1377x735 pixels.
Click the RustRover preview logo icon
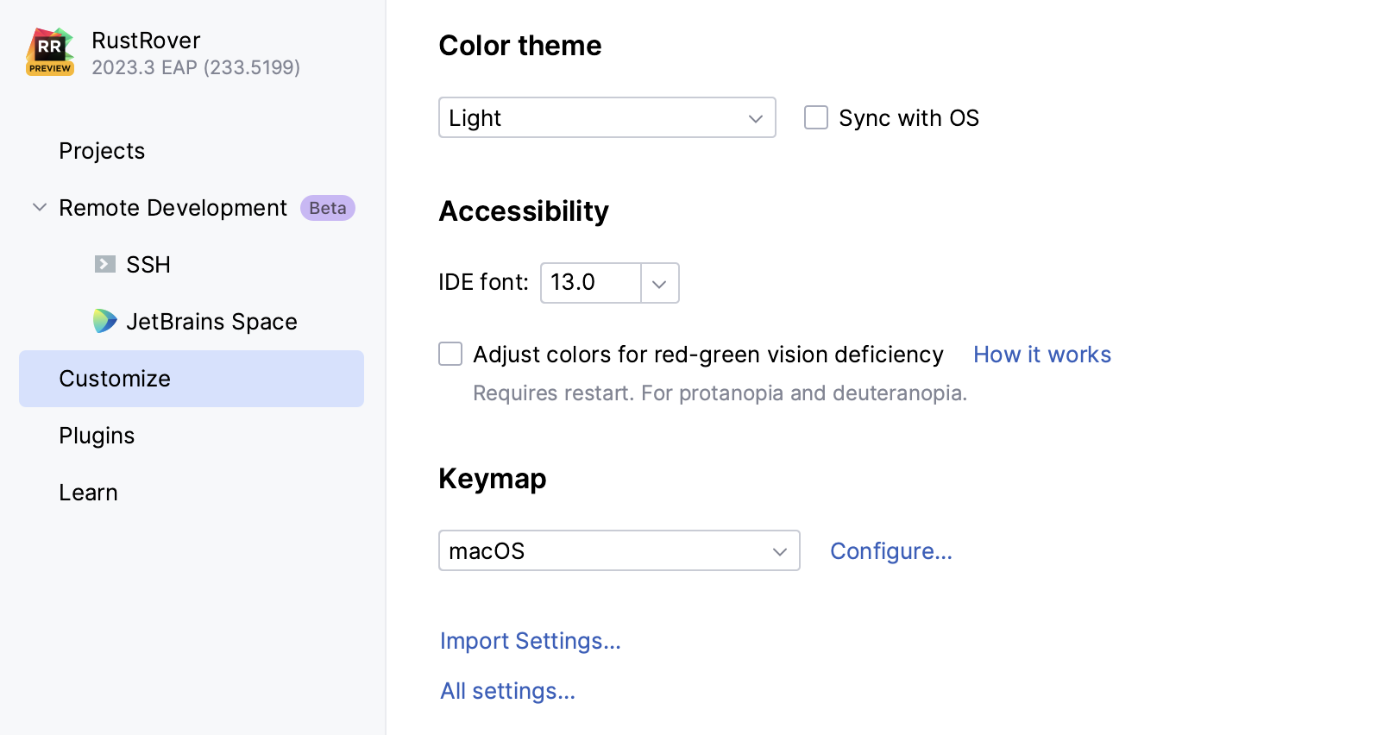(50, 52)
